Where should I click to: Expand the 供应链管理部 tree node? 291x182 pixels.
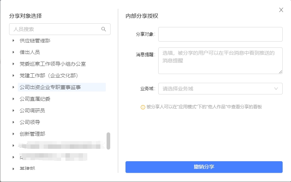point(13,40)
